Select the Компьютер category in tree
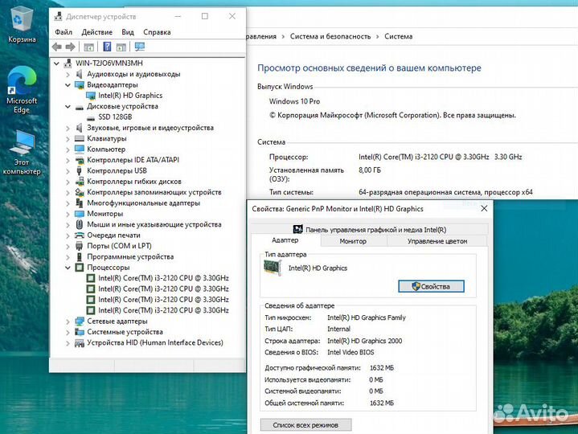 point(106,149)
